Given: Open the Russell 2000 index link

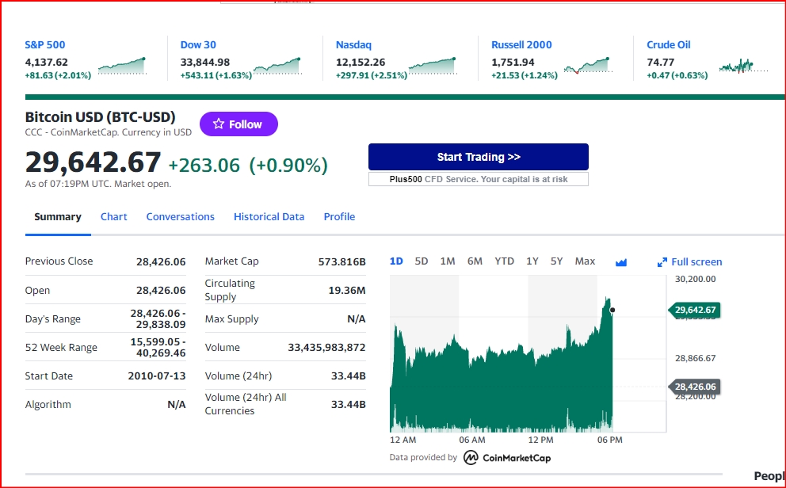Looking at the screenshot, I should click(x=521, y=45).
